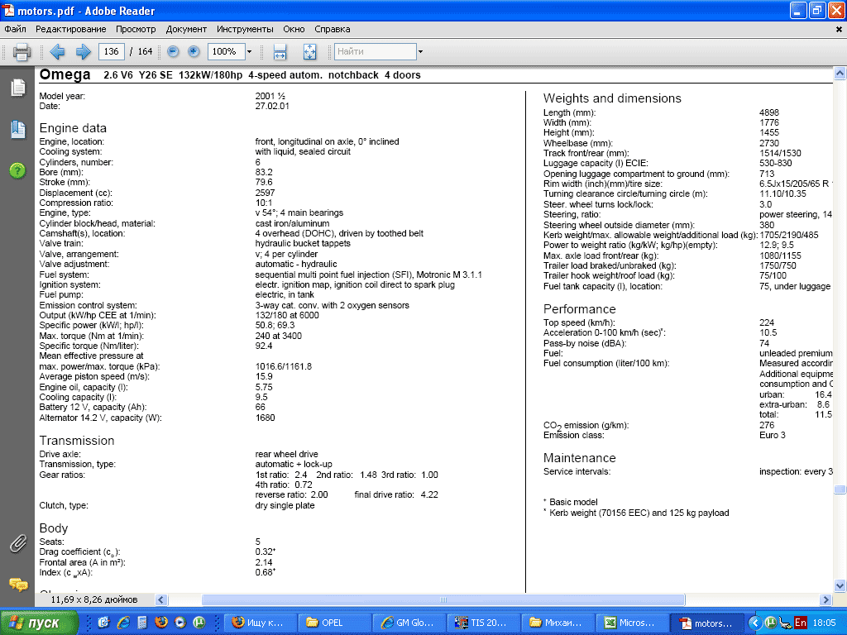Select the fit width scrolling icon

coord(280,52)
